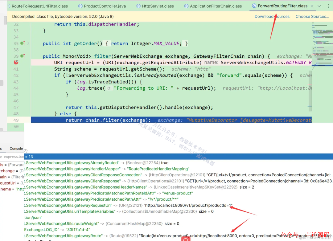Click "/v*/product/**" value text
This screenshot has width=333, height=241.
(x=163, y=199)
